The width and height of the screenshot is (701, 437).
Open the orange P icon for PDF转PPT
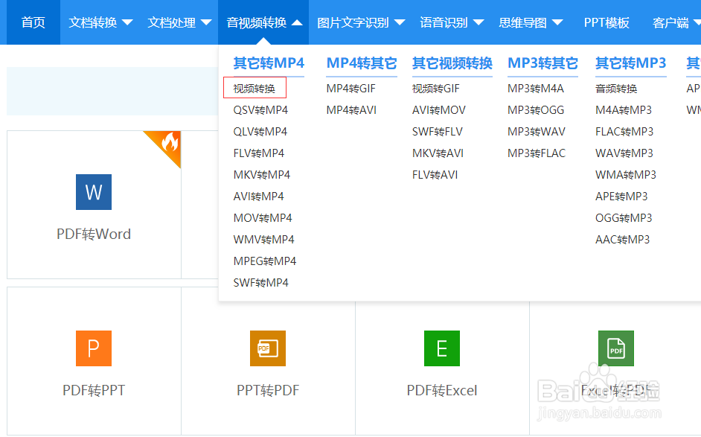94,348
